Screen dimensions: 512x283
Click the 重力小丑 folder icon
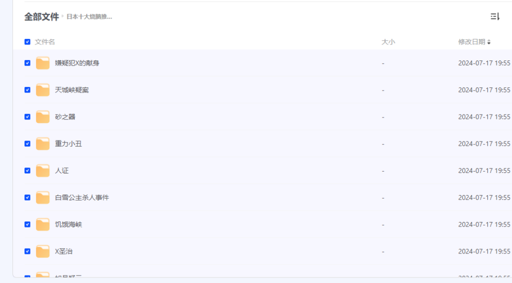click(x=42, y=143)
